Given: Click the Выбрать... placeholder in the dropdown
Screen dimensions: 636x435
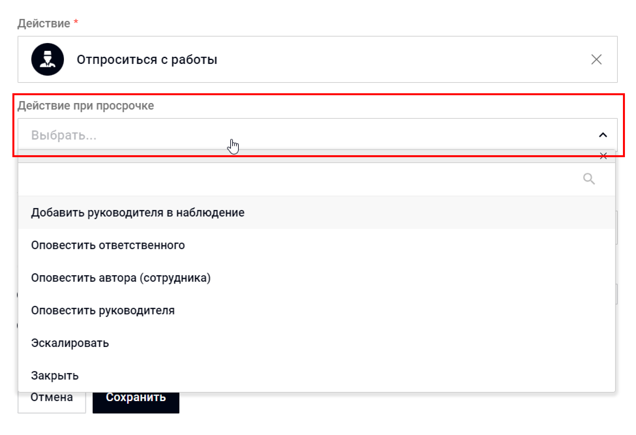Looking at the screenshot, I should pyautogui.click(x=64, y=135).
